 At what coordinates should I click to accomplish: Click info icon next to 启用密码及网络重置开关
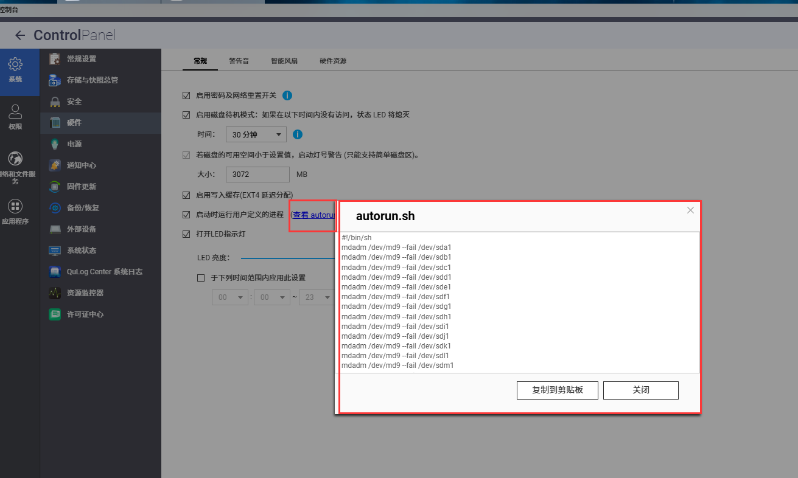coord(287,95)
